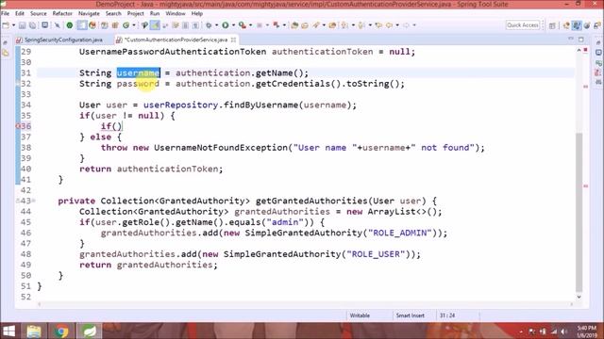The image size is (604, 339).
Task: Expand the Back history dropdown arrow
Action: pyautogui.click(x=397, y=25)
